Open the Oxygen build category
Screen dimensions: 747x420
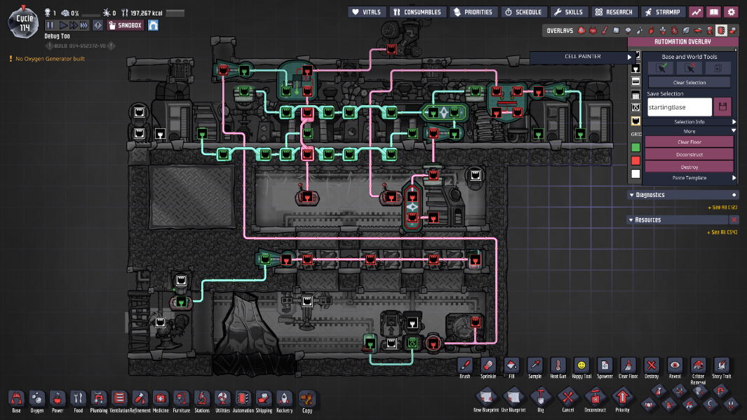(36, 398)
